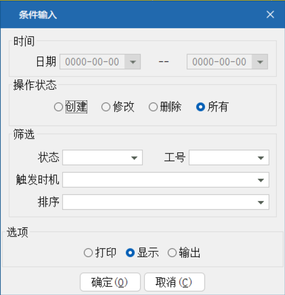Click inside the 触发时机 field
Screen dimensions: 285x295
click(158, 180)
